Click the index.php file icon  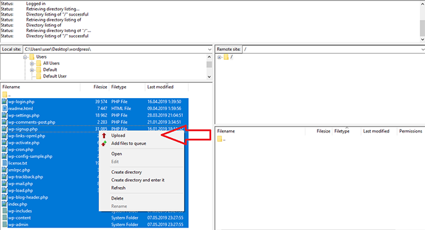(x=4, y=204)
